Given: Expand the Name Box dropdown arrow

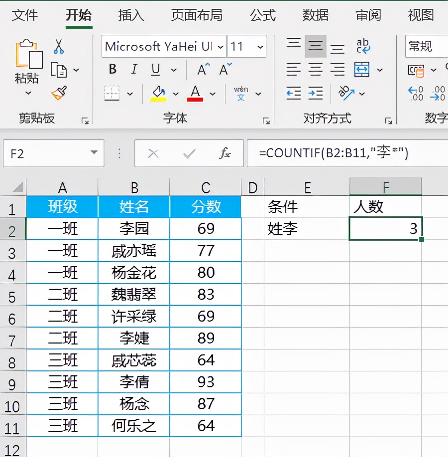Looking at the screenshot, I should coord(94,153).
